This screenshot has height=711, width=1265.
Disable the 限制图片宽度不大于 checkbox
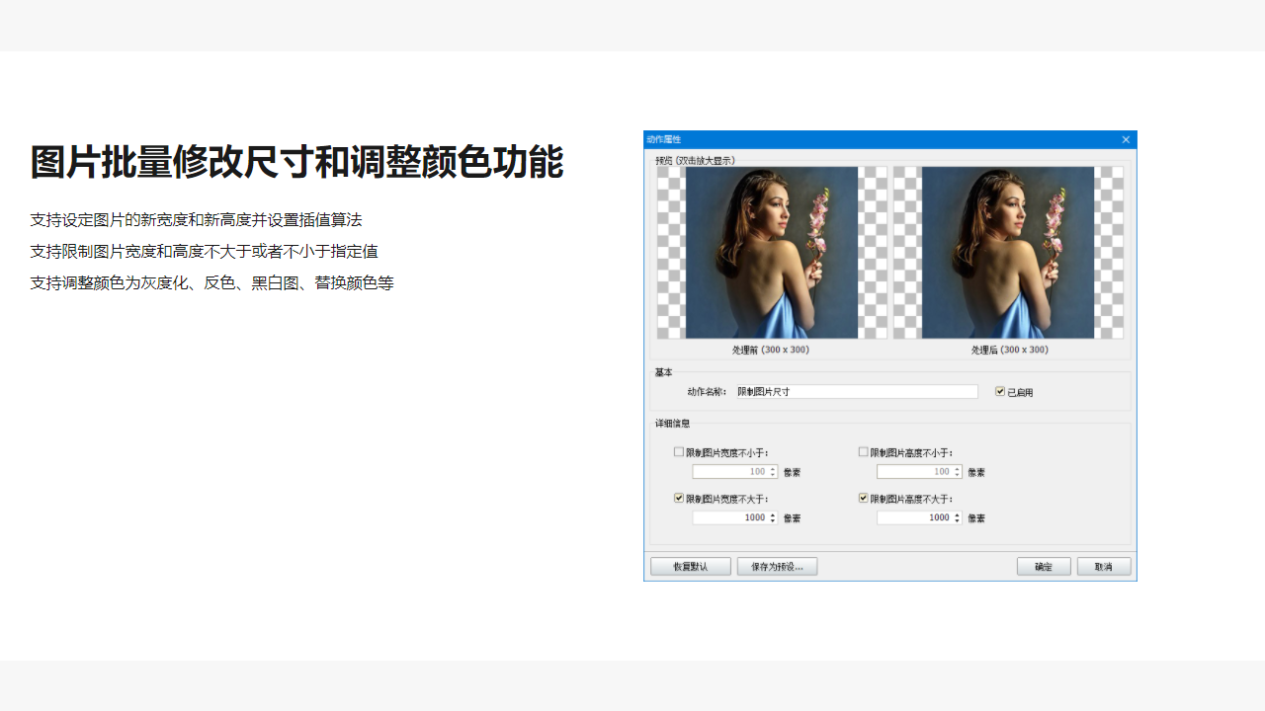[679, 498]
